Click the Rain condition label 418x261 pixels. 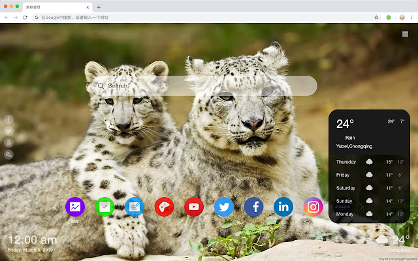click(350, 138)
